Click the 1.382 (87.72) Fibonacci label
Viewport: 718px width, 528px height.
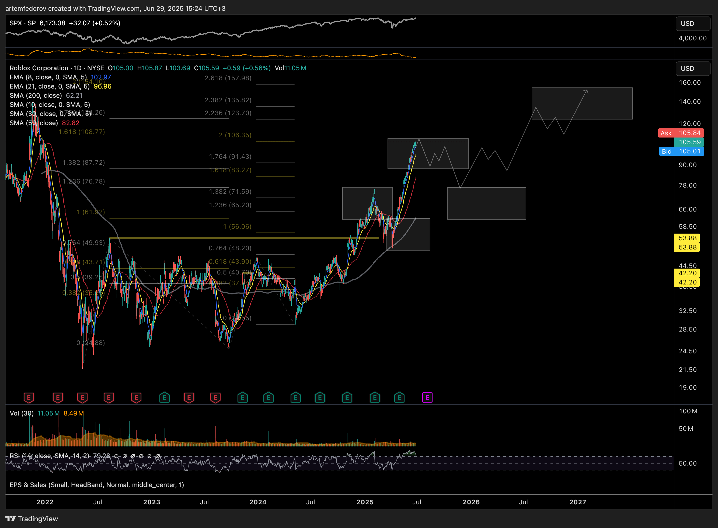84,162
